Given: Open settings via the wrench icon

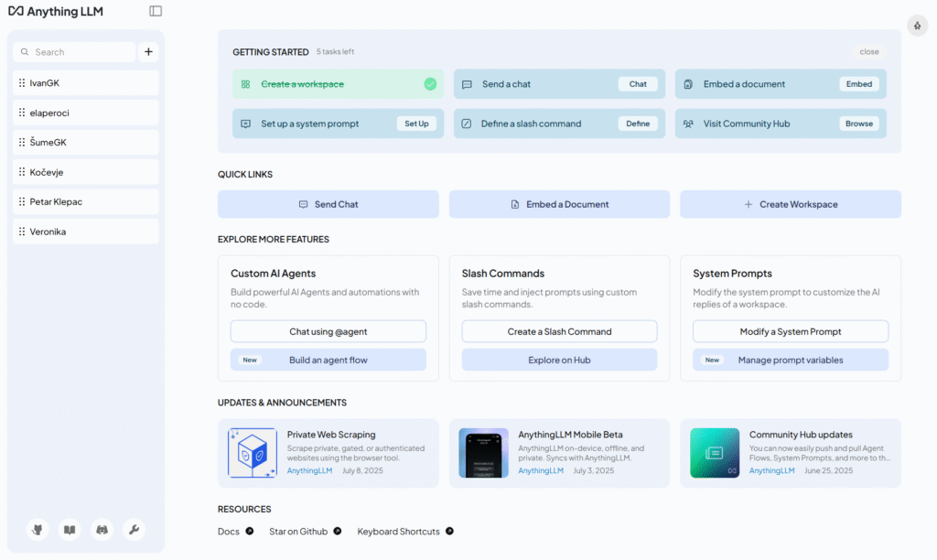Looking at the screenshot, I should (x=134, y=530).
